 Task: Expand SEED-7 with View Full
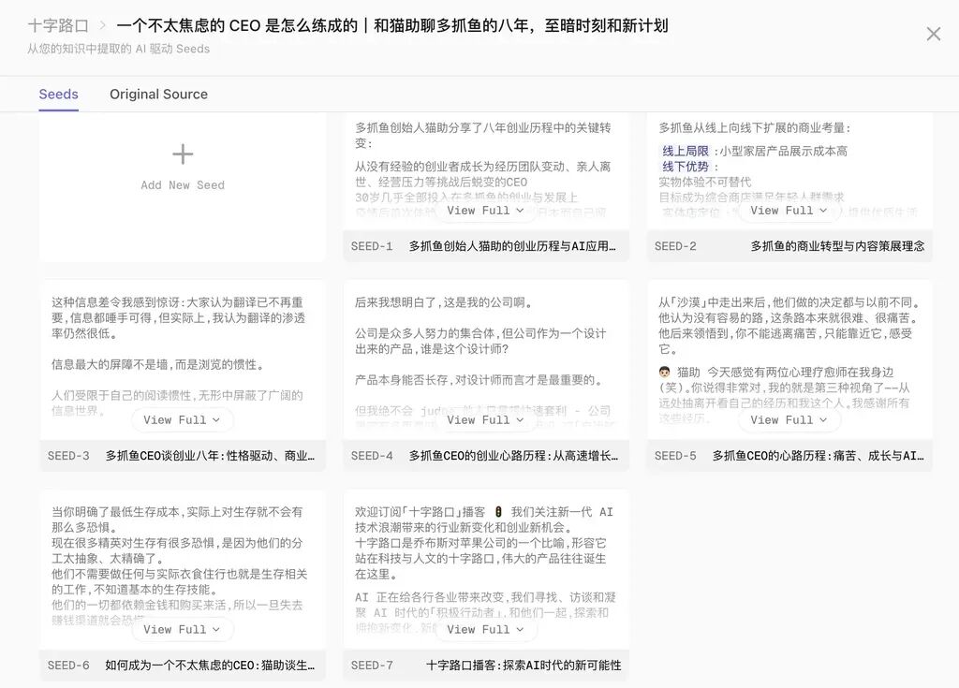coord(486,629)
